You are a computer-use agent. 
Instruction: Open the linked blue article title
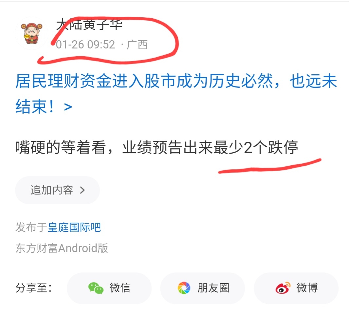[176, 93]
